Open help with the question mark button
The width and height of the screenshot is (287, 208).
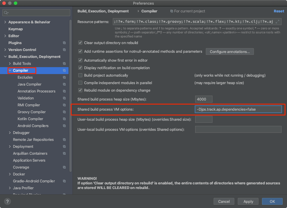[7, 202]
